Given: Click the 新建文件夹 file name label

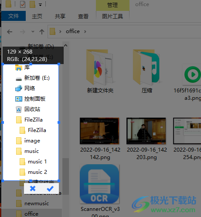Looking at the screenshot, I should point(100,91).
